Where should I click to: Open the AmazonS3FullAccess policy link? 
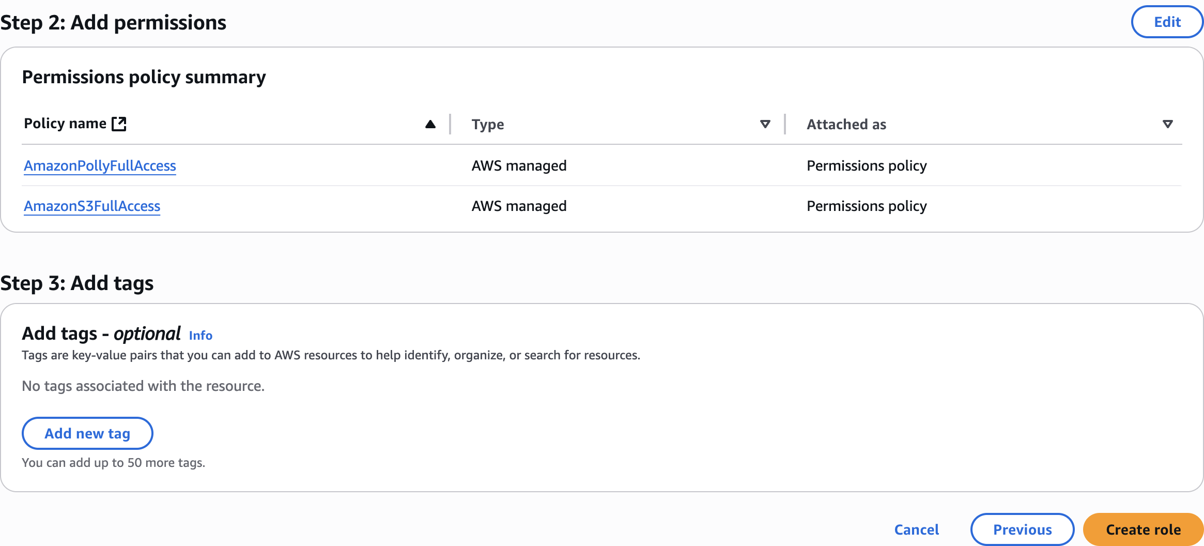(x=92, y=206)
